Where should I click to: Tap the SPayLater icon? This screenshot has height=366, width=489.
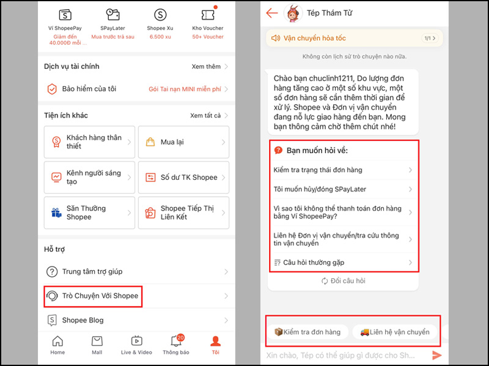click(x=112, y=15)
